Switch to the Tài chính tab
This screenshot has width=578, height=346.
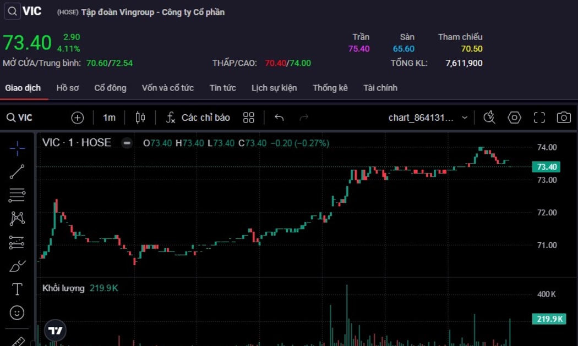[380, 88]
